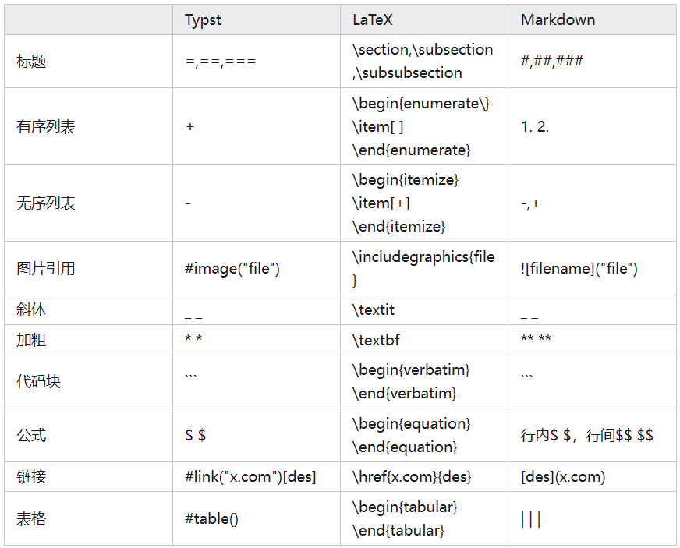
Task: Click the 标题 row label
Action: pos(32,62)
